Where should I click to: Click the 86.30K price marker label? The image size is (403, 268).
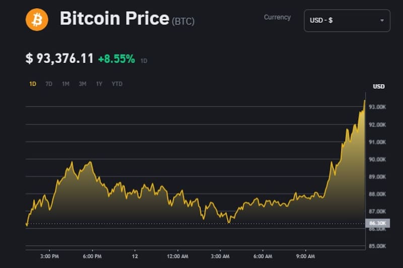click(x=378, y=223)
